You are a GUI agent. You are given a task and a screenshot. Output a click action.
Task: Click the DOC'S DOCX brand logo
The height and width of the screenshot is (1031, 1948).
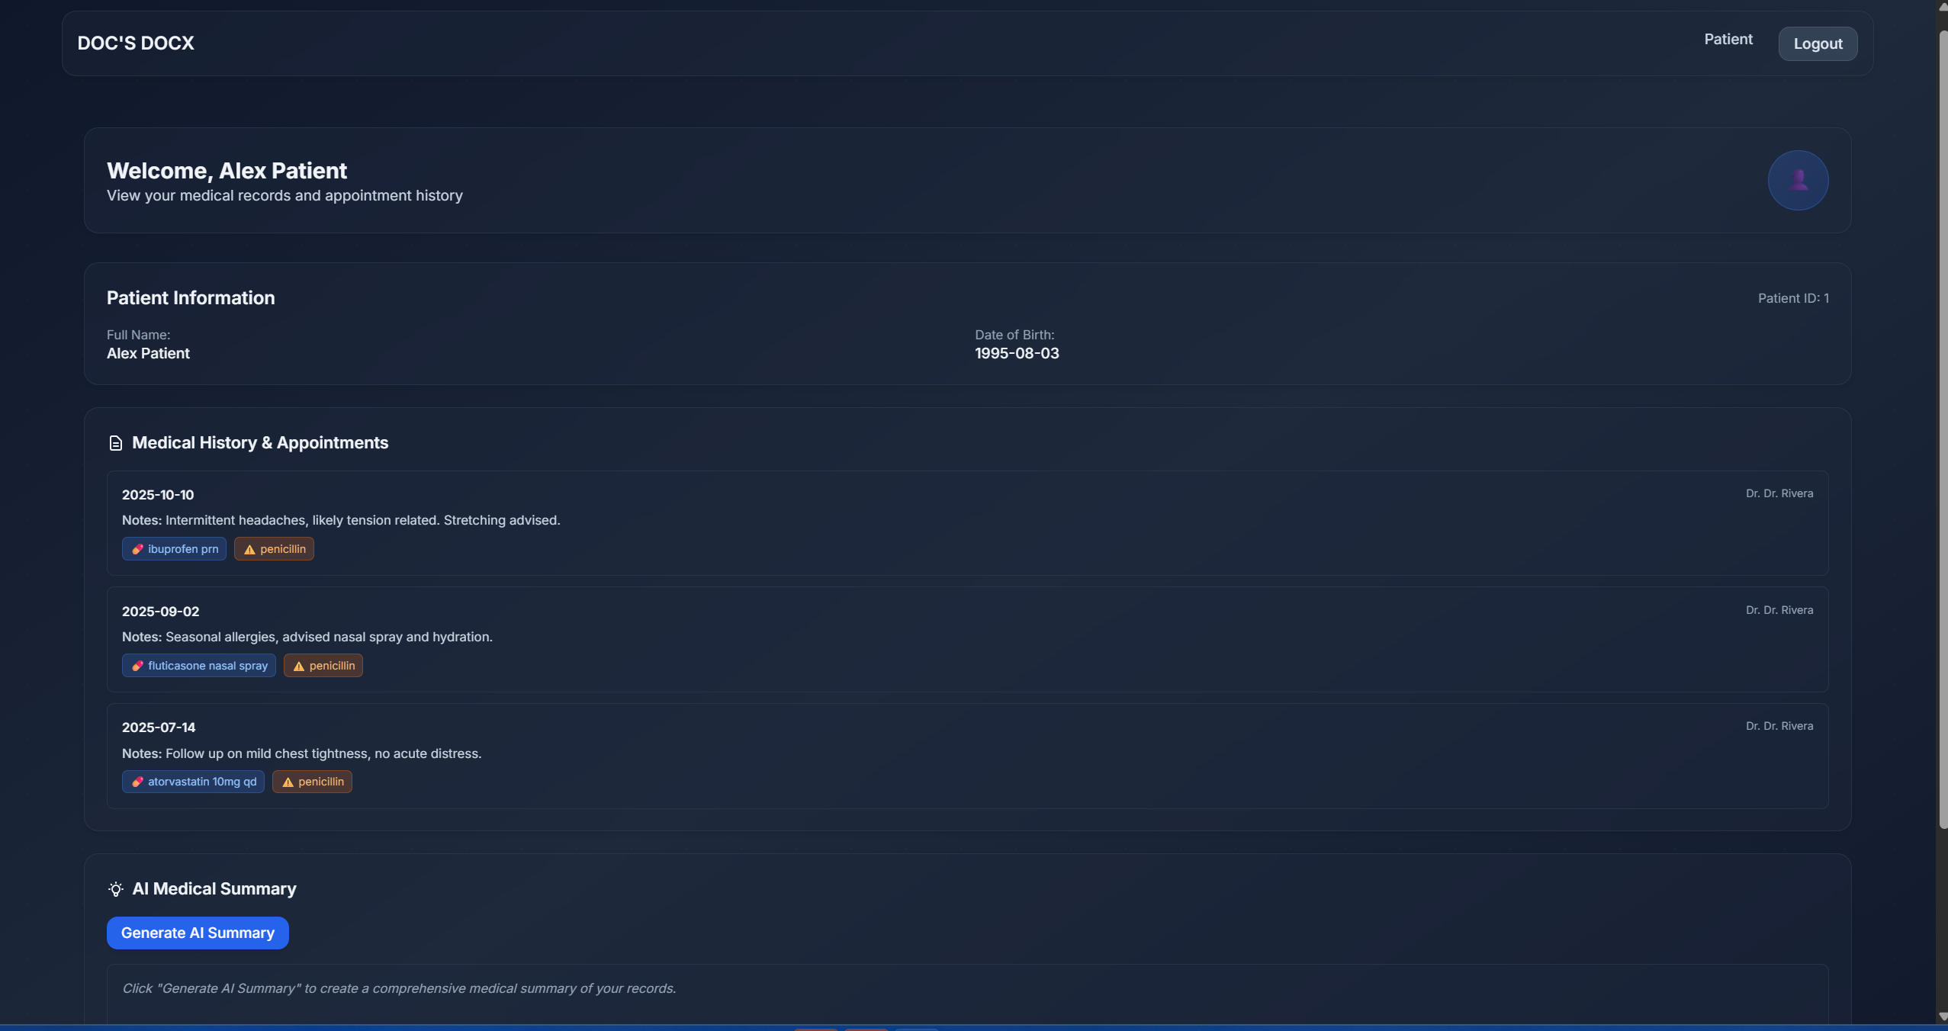pyautogui.click(x=136, y=43)
